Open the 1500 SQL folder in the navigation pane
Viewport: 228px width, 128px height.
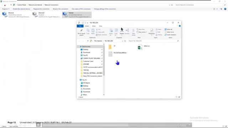[x=86, y=70]
